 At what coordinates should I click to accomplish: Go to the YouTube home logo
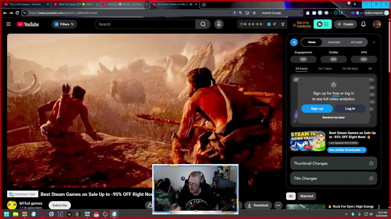28,24
